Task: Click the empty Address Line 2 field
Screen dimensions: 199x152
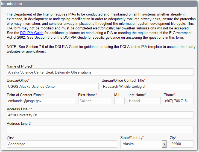Action: tap(100, 129)
